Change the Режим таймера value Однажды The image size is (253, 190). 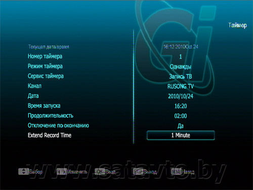pyautogui.click(x=181, y=66)
